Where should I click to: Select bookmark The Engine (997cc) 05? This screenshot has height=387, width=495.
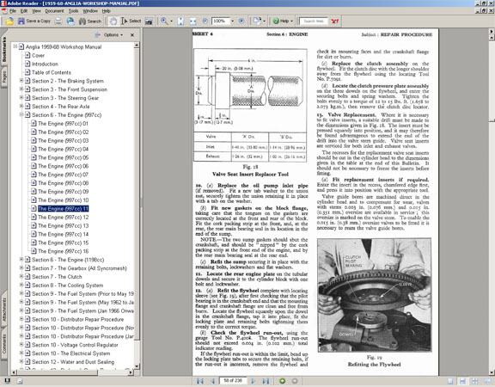pos(63,157)
